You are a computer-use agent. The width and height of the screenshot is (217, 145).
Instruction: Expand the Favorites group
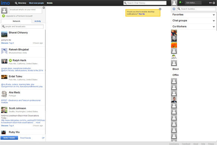click(193, 15)
